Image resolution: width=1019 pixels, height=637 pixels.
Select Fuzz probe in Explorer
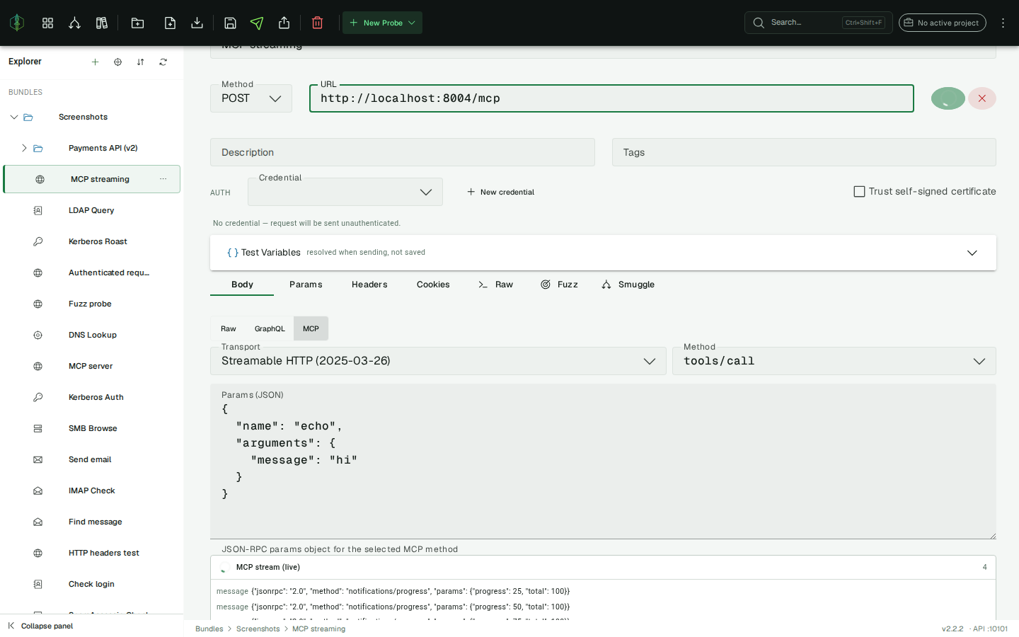coord(91,304)
